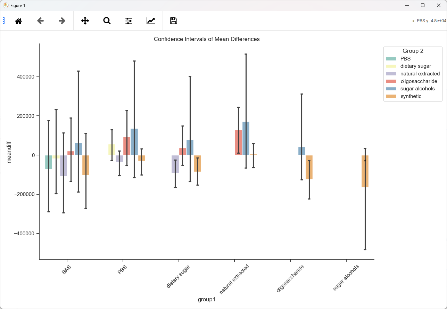
Task: Click the 'oligosaccharide' x-axis tick label
Action: (290, 278)
